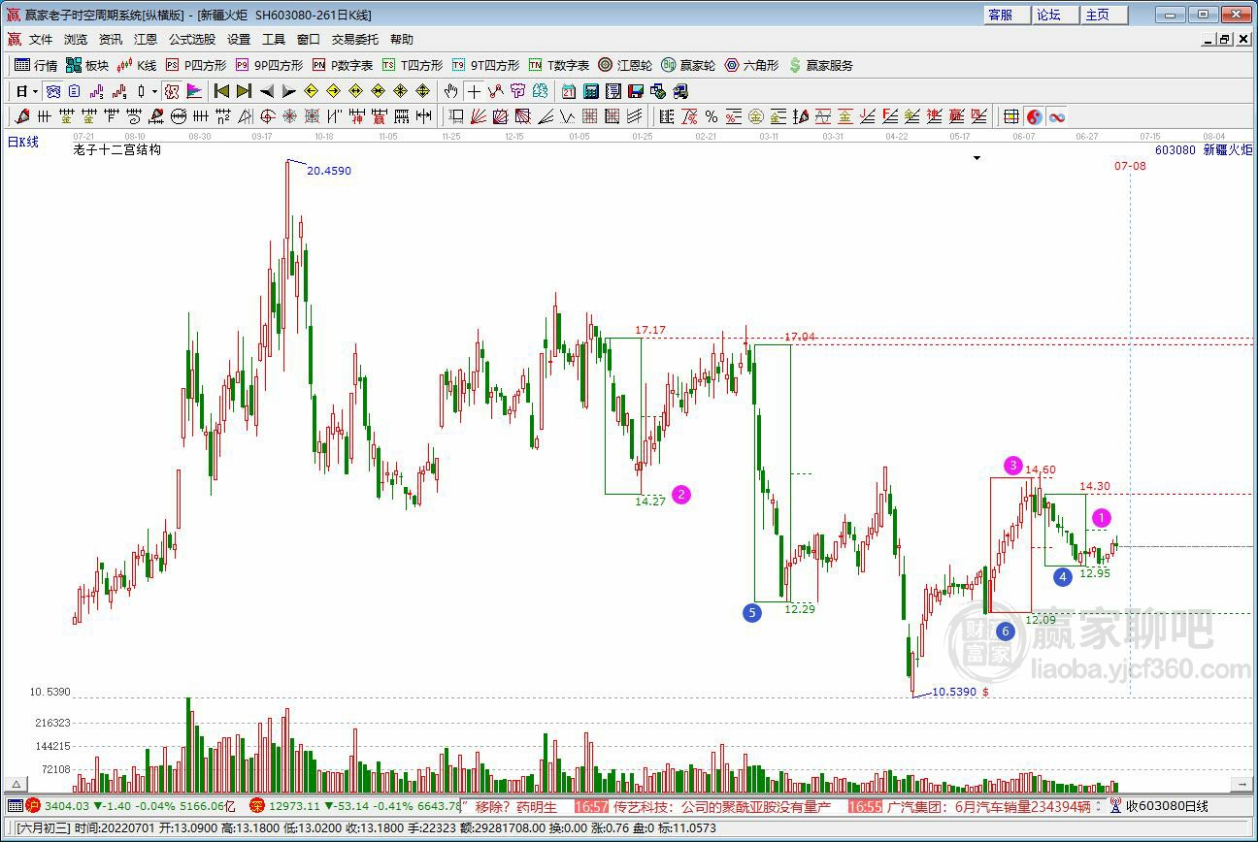Open the P数字表 tool

pos(343,65)
